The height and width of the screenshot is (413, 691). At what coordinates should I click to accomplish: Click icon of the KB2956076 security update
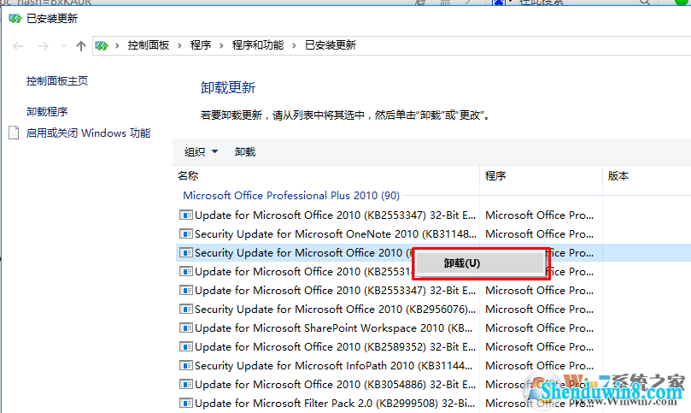click(x=186, y=309)
